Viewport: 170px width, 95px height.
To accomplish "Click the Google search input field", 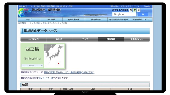I will click(124, 14).
